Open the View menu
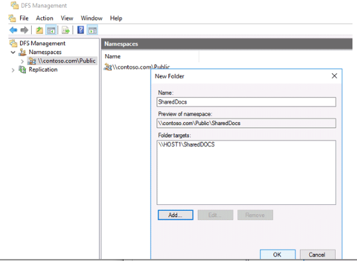The height and width of the screenshot is (261, 357). click(67, 18)
